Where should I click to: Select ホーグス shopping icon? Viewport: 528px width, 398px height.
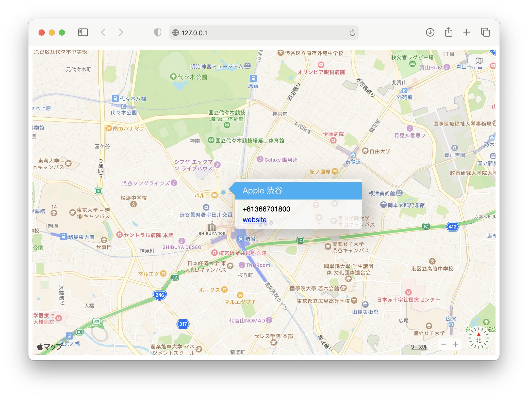click(x=224, y=289)
